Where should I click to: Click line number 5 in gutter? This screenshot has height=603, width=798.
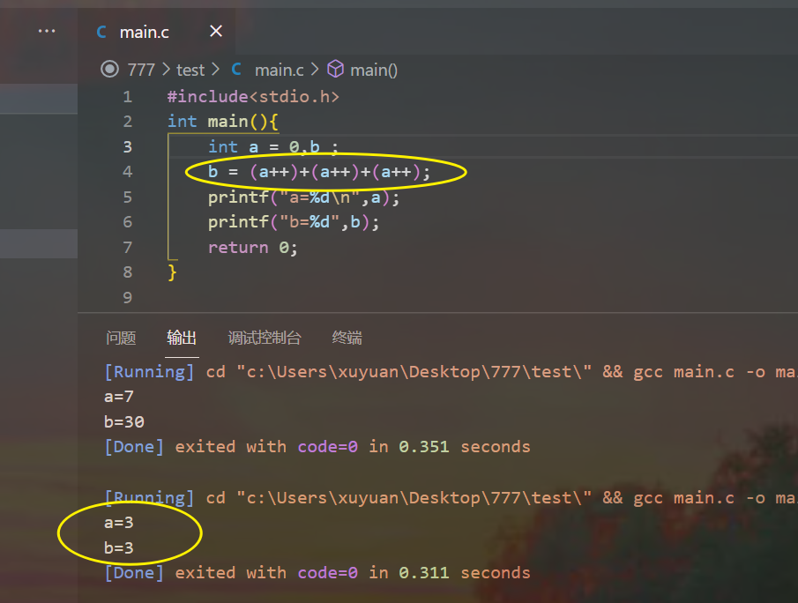pyautogui.click(x=127, y=197)
